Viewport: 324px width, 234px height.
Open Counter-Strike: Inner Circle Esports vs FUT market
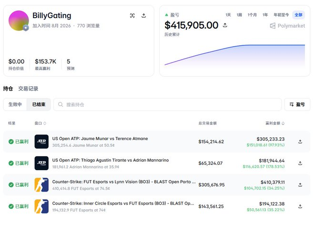pyautogui.click(x=123, y=203)
